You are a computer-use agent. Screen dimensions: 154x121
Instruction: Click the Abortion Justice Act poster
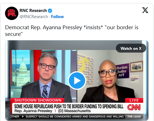point(122,71)
